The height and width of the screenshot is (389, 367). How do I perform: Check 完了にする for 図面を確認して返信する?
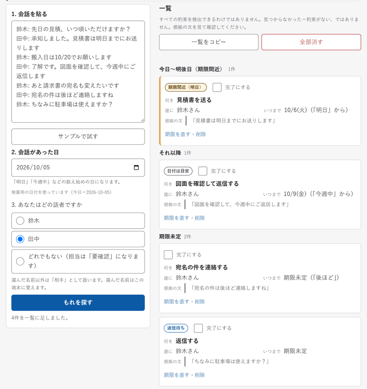pyautogui.click(x=203, y=171)
